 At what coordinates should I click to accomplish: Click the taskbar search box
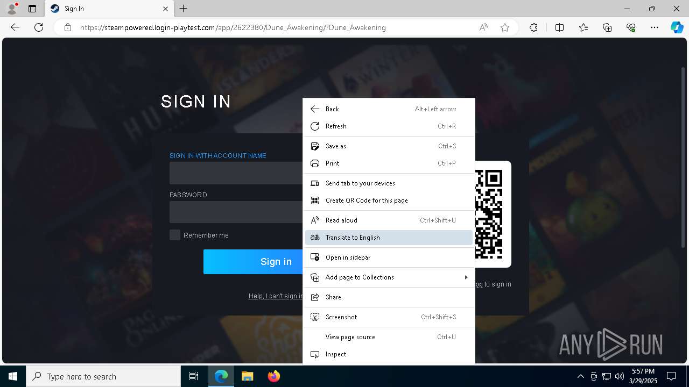coord(103,376)
